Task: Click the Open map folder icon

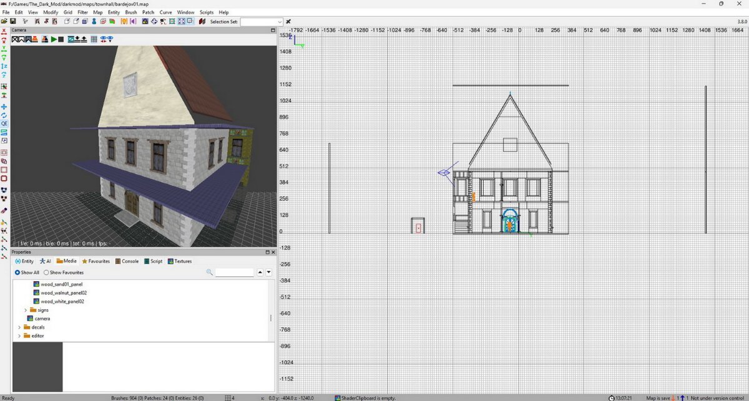Action: (x=4, y=21)
